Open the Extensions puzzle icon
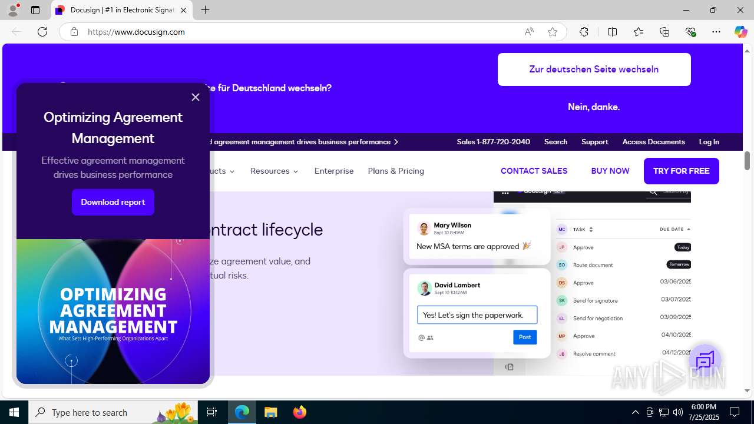754x424 pixels. (584, 32)
